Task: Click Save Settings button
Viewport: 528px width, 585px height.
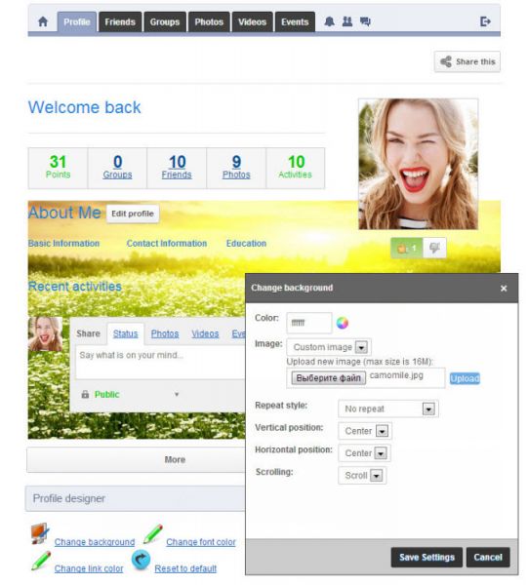Action: (426, 558)
